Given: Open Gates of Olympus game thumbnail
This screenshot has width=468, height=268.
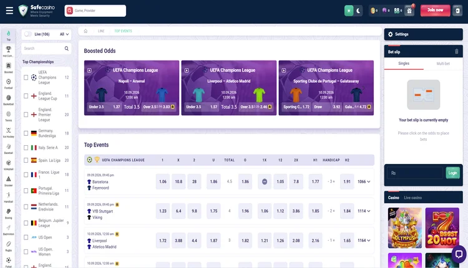Looking at the screenshot, I should (x=405, y=228).
